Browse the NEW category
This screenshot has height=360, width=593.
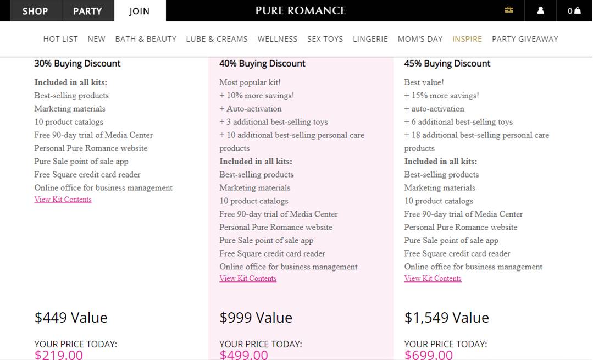click(97, 38)
